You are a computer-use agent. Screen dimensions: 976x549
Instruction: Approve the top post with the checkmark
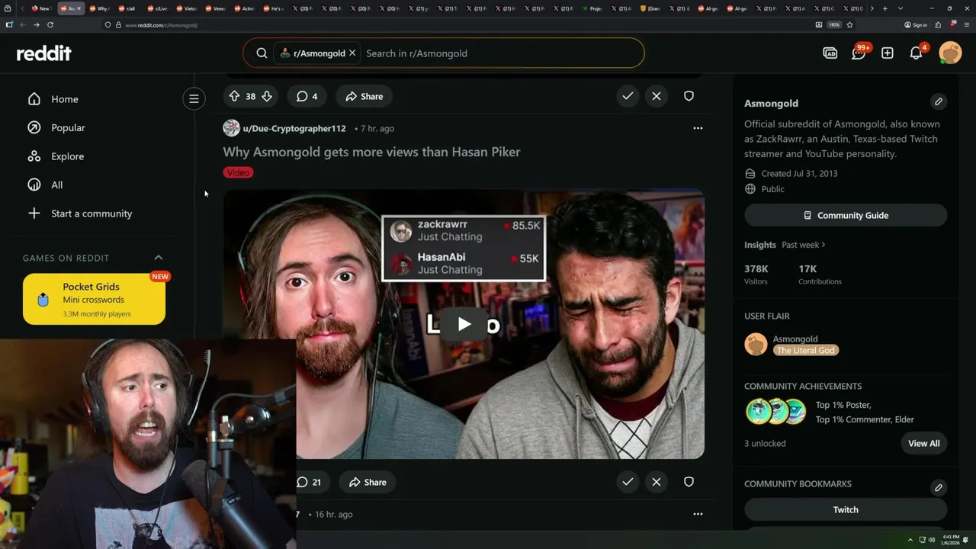[628, 96]
